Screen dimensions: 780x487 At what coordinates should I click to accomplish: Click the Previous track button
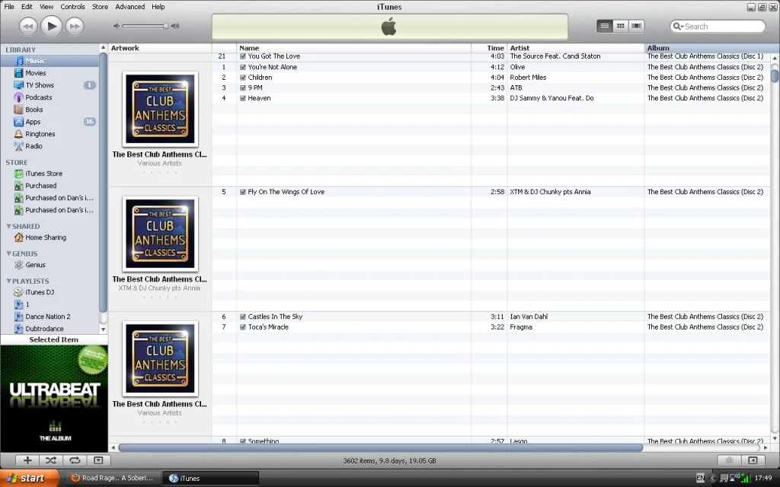28,27
